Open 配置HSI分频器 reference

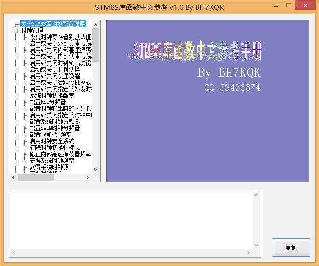tap(48, 102)
